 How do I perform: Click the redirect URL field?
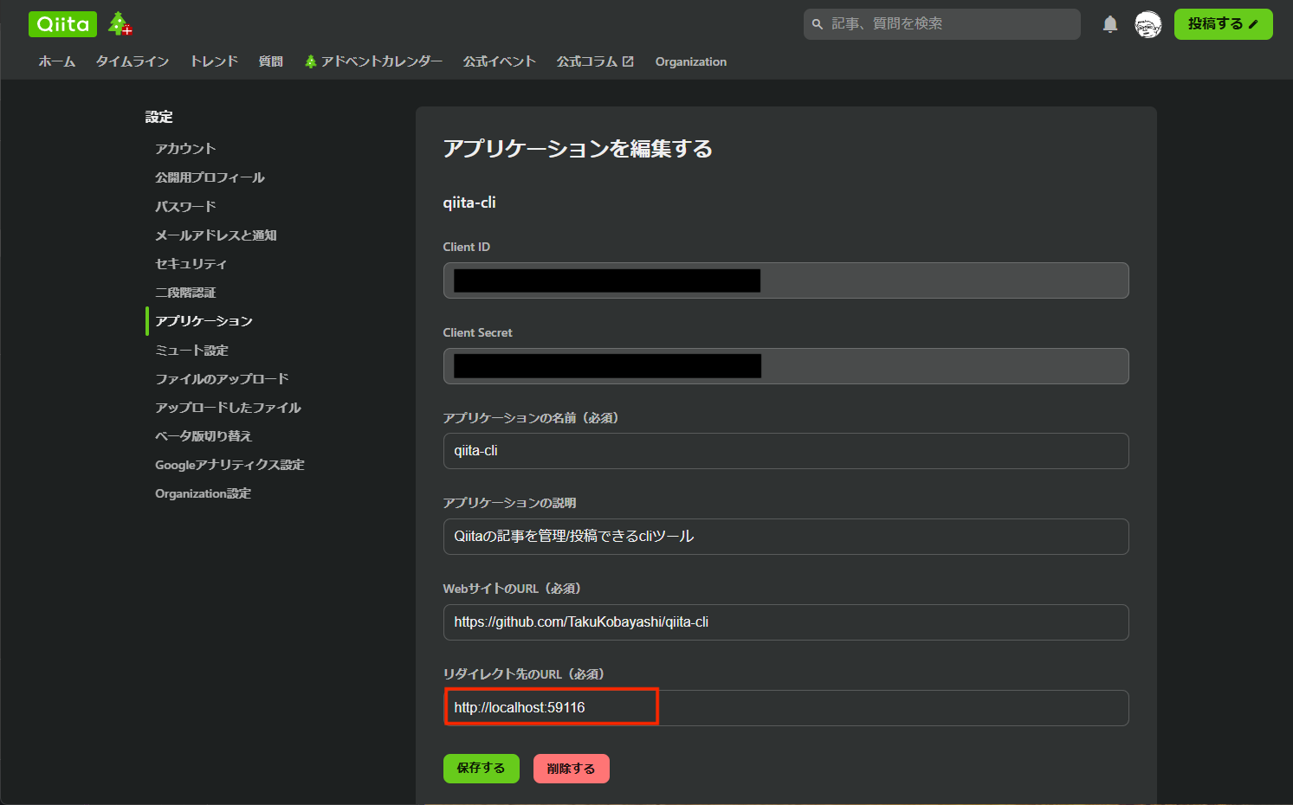tap(785, 708)
